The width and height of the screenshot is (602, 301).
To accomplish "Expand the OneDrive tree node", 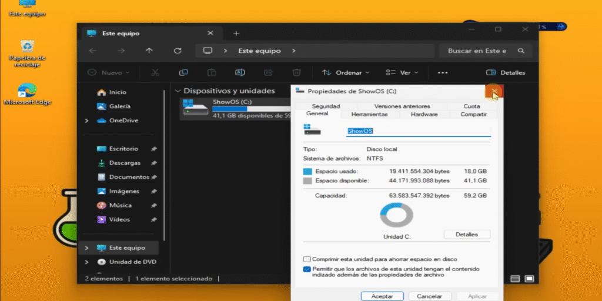I will click(x=87, y=121).
